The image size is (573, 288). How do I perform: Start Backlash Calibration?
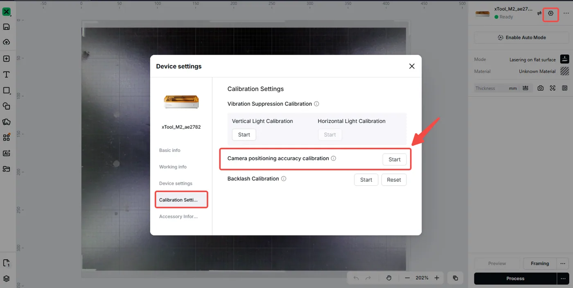click(x=366, y=180)
